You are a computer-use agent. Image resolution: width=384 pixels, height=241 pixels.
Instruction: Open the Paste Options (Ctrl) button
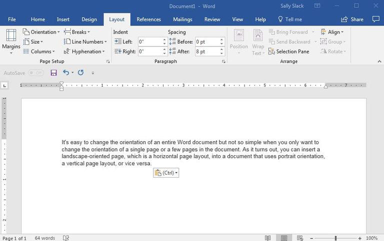(166, 173)
